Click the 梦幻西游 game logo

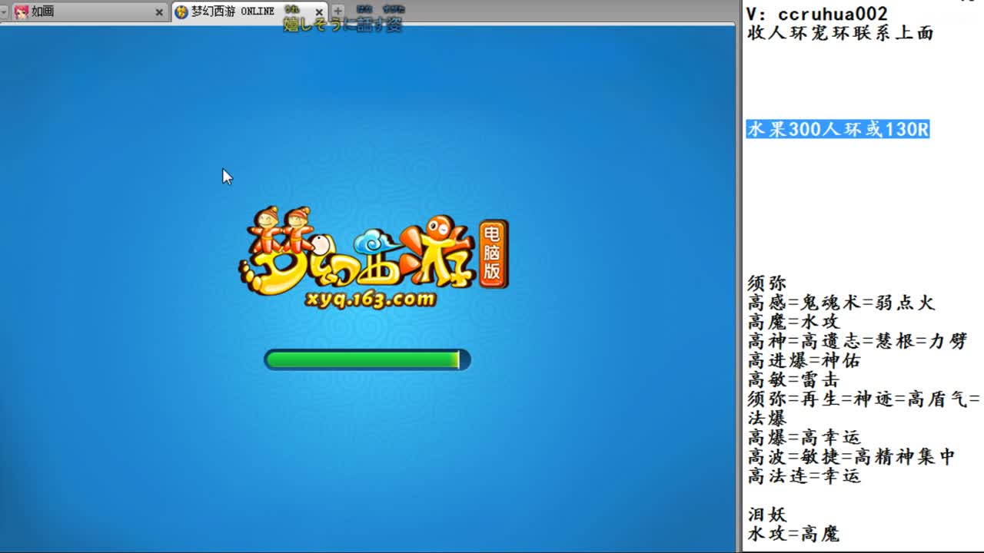point(373,257)
